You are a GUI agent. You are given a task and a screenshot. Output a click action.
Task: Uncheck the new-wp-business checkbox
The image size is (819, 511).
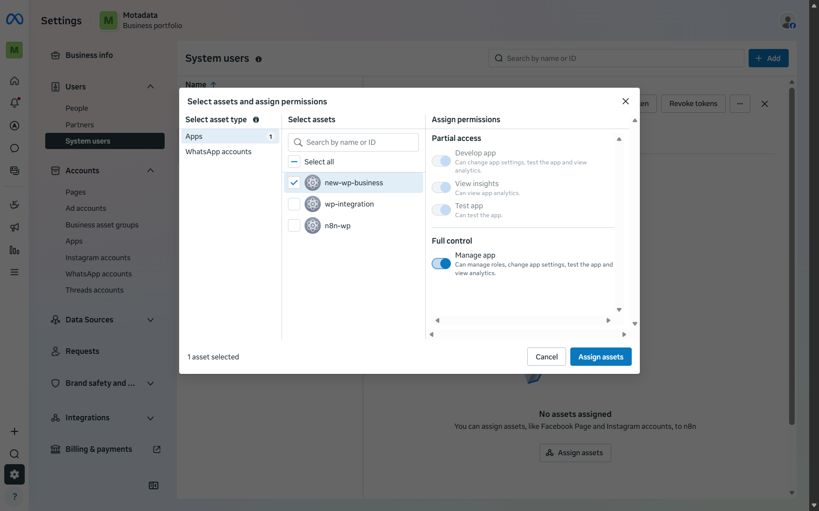coord(294,183)
